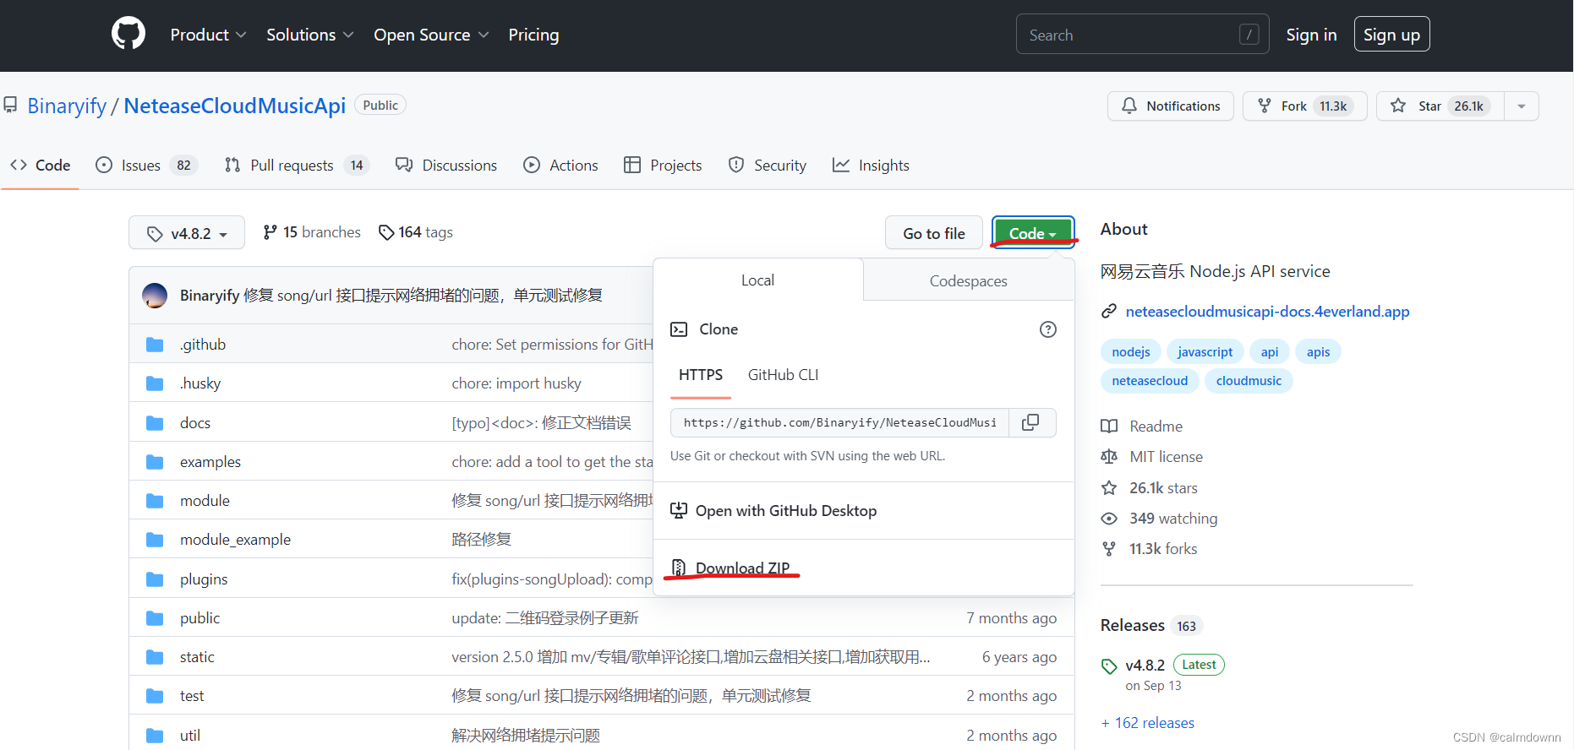1574x750 pixels.
Task: Click the slash shortcut icon in search box
Action: coord(1249,35)
